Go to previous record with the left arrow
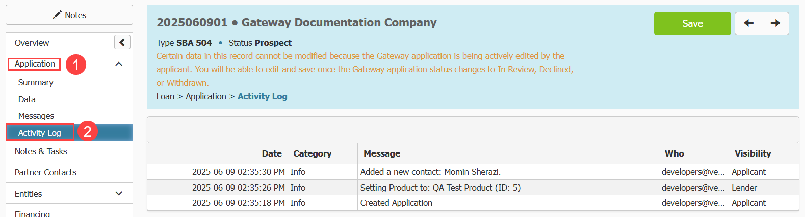The width and height of the screenshot is (805, 217). (748, 23)
